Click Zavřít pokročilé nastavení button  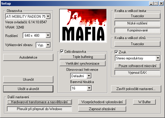tap(136, 89)
